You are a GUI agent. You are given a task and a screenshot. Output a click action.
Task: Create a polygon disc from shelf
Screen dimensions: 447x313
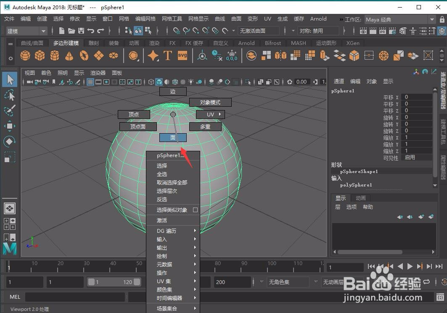pyautogui.click(x=114, y=55)
